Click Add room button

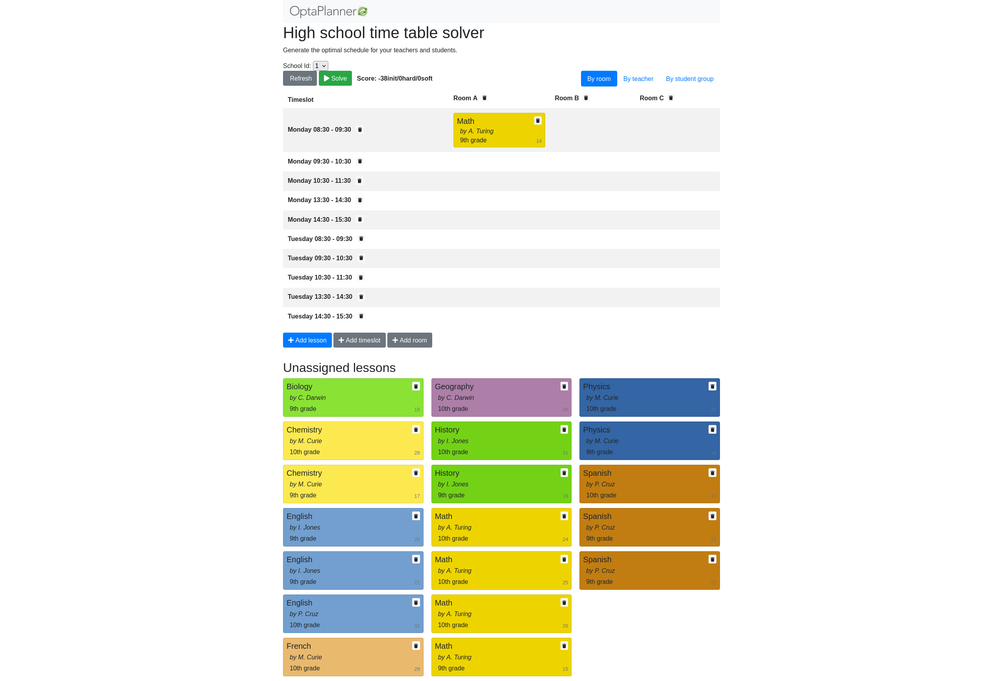click(409, 340)
